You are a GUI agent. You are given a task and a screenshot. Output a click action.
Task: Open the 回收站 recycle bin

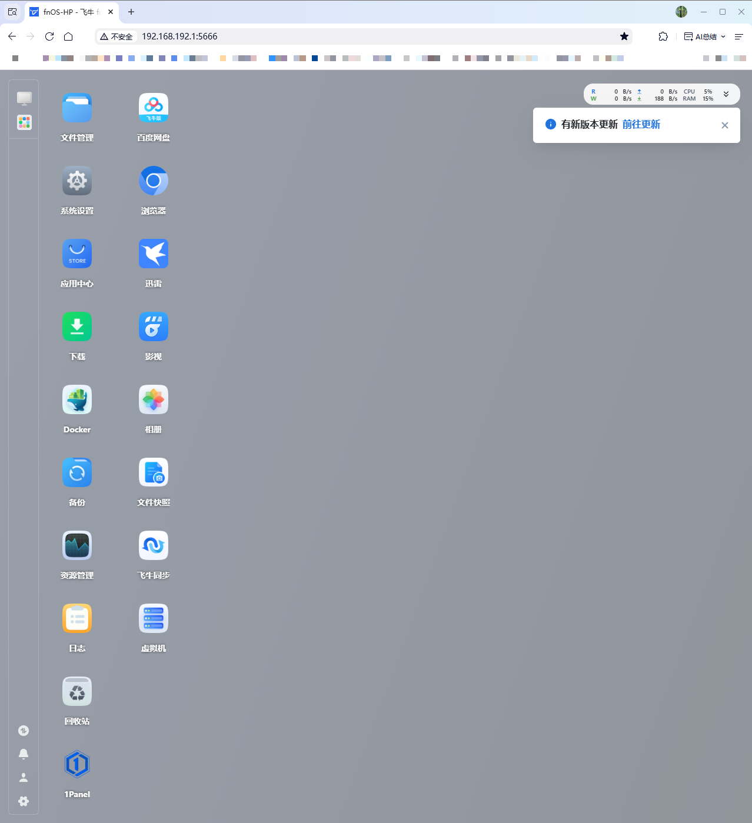point(77,691)
